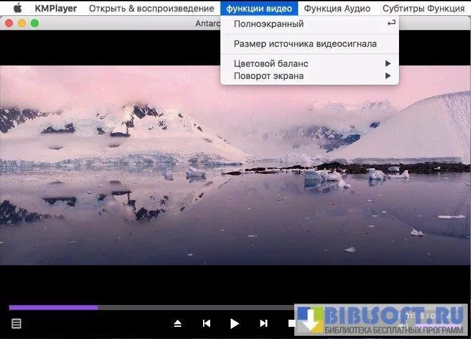Close the функции видео menu
This screenshot has width=471, height=339.
point(258,8)
